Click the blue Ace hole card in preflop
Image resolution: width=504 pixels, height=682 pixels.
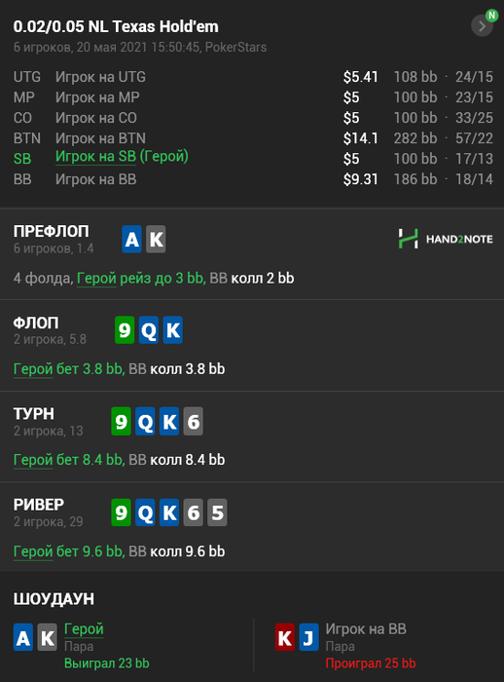pos(131,240)
